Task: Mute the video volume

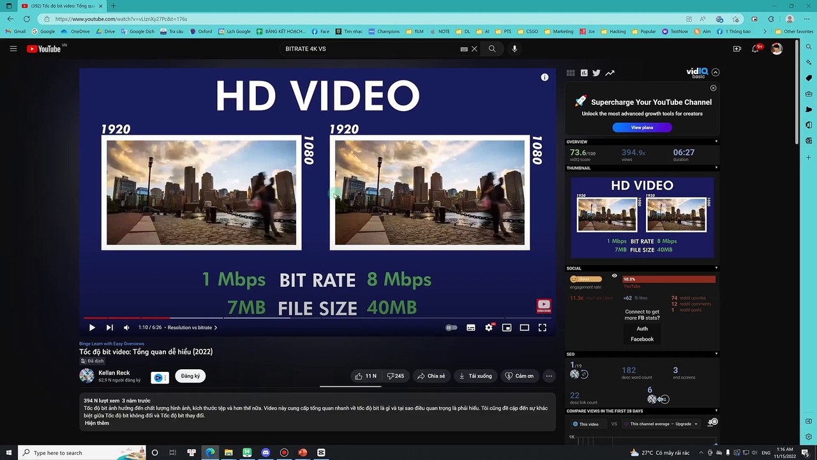Action: (126, 328)
